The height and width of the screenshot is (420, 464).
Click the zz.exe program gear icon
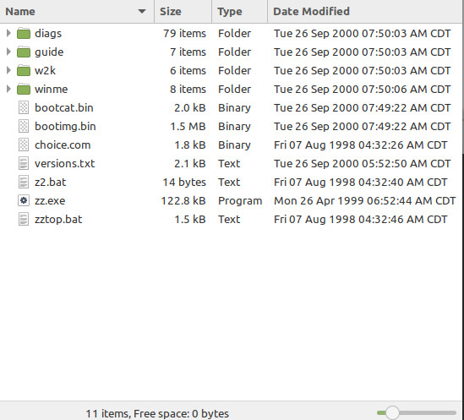(x=24, y=200)
